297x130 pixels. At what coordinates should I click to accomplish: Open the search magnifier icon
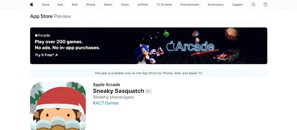[253, 5]
